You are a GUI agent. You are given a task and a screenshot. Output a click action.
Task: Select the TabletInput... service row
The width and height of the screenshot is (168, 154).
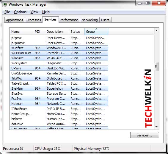pyautogui.click(x=59, y=83)
